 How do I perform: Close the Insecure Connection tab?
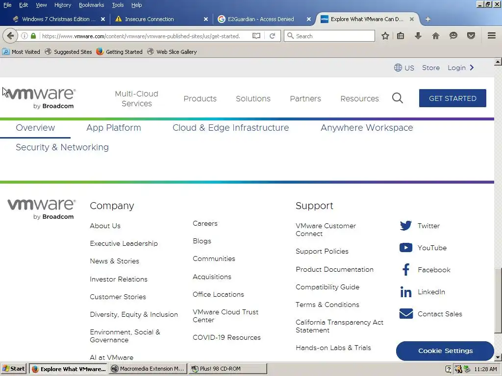tap(206, 19)
